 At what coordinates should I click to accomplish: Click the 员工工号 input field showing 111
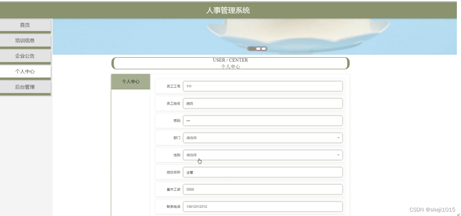263,86
